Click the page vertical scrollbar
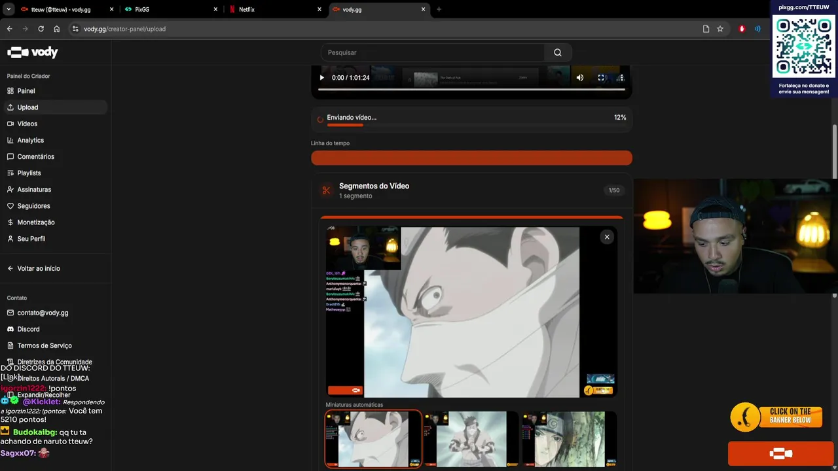The height and width of the screenshot is (471, 838). 835,150
